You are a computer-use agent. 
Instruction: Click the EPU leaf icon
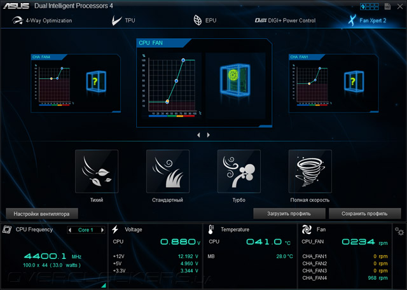[x=198, y=20]
